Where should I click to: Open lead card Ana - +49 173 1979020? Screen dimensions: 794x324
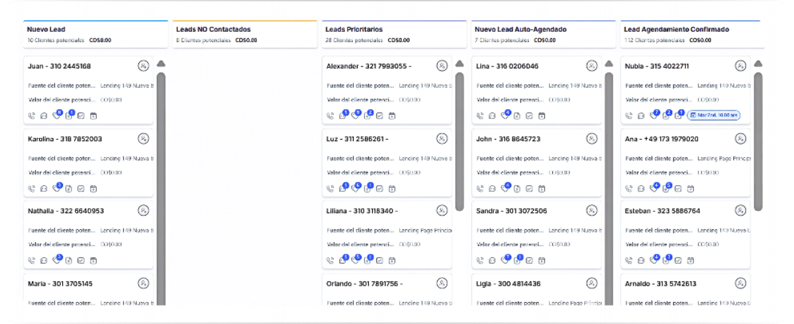(x=685, y=163)
